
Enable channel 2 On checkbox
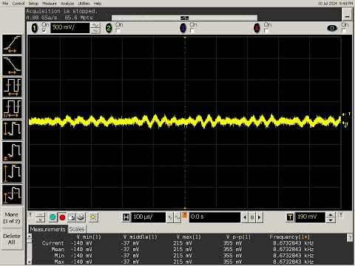pyautogui.click(x=118, y=30)
